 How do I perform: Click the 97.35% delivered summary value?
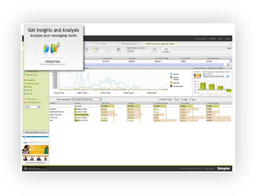106,61
